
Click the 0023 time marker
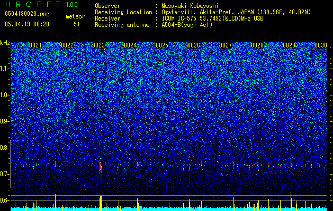click(x=98, y=45)
